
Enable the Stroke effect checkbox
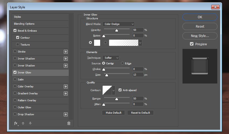tap(15, 51)
